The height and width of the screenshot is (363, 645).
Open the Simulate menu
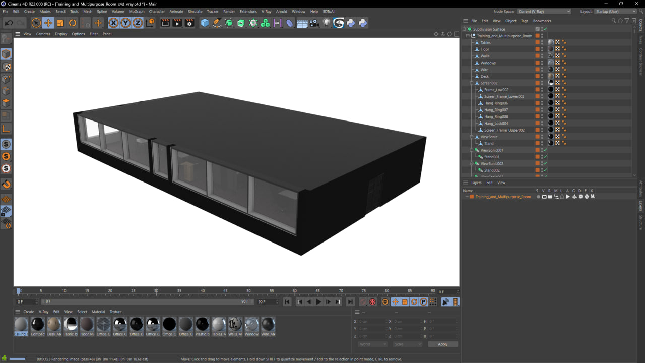[x=195, y=11]
